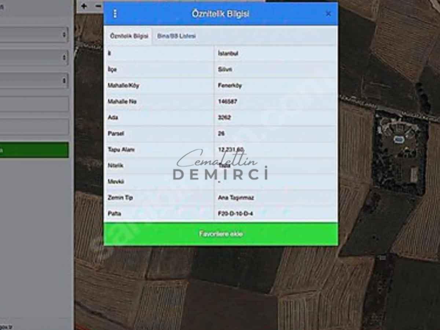Open the first dropdown in the sidebar

[x=34, y=35]
